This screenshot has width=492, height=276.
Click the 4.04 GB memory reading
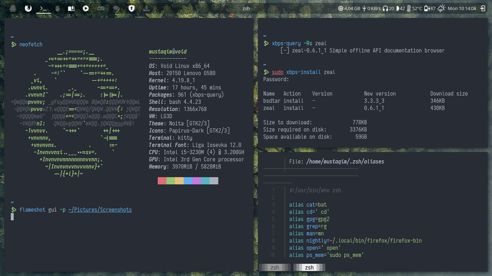point(352,8)
